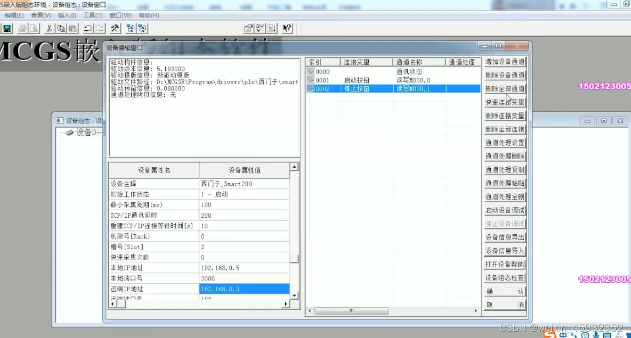Click the Paste clipboard icon
The width and height of the screenshot is (631, 338).
tap(73, 28)
